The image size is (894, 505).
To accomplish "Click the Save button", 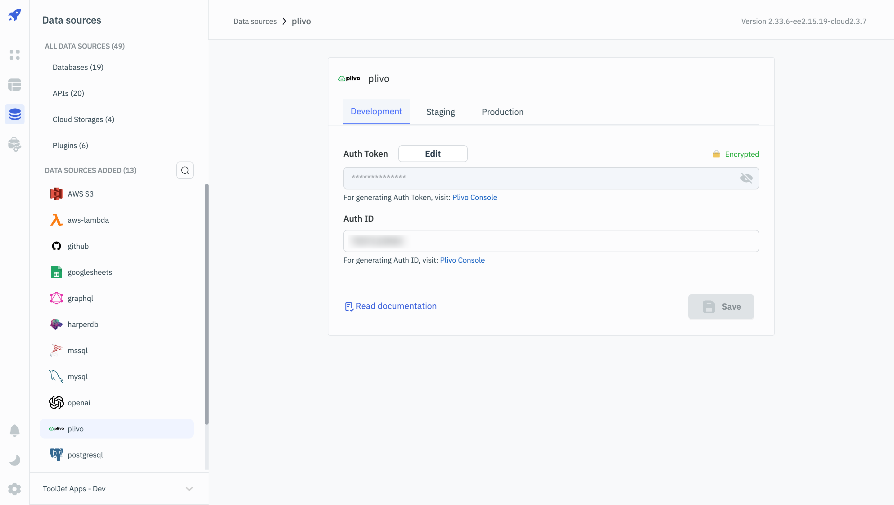I will click(x=721, y=306).
